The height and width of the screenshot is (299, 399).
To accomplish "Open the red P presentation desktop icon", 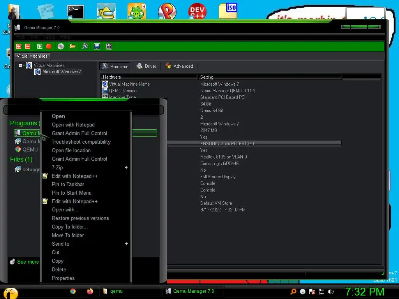I will coord(167,11).
